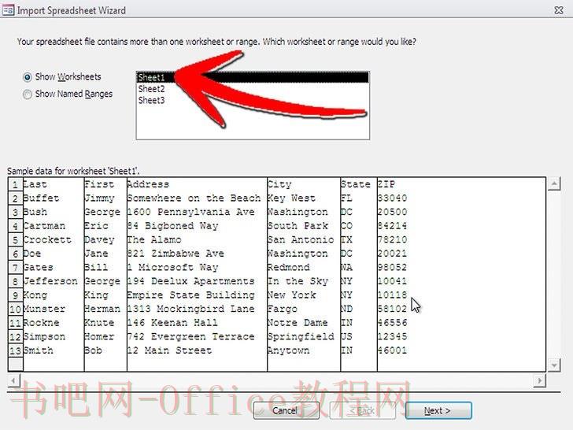Screen dimensions: 573x430
Task: Click the '1 Microsoft Way' cell
Action: [197, 268]
